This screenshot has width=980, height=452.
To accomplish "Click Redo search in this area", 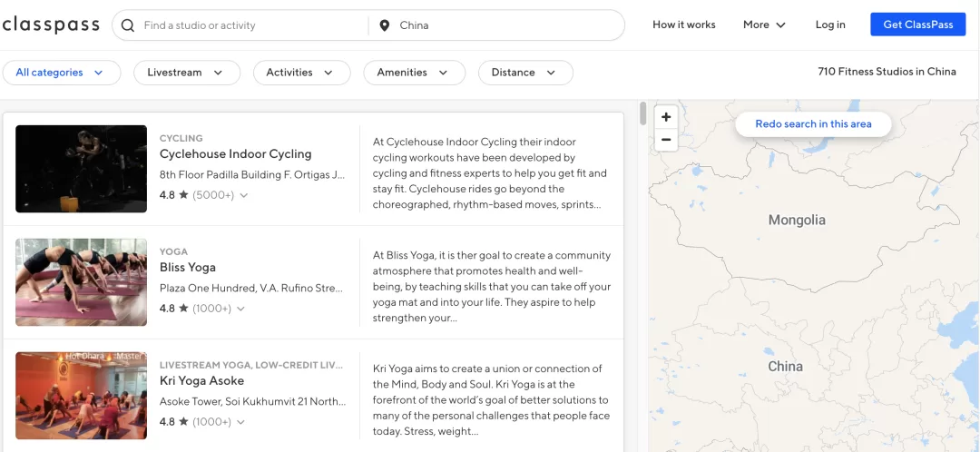I will pos(813,123).
